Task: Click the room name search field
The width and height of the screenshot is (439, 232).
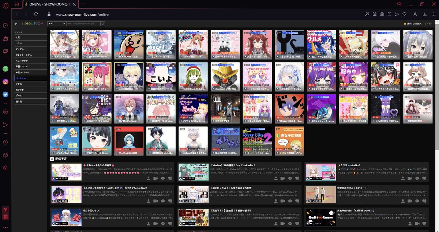Action: point(83,23)
